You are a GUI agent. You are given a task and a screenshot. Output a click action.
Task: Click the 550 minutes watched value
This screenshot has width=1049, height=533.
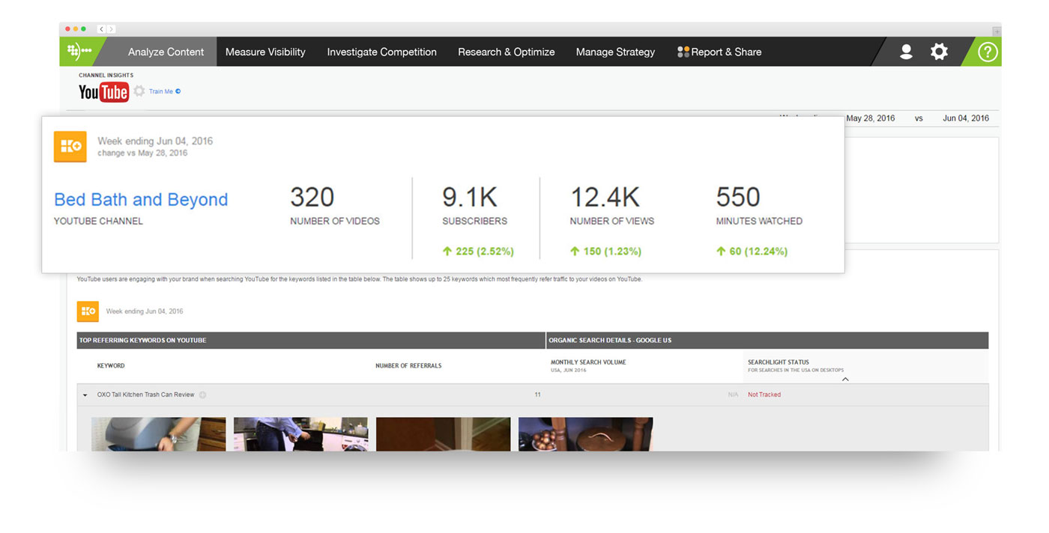(x=738, y=197)
